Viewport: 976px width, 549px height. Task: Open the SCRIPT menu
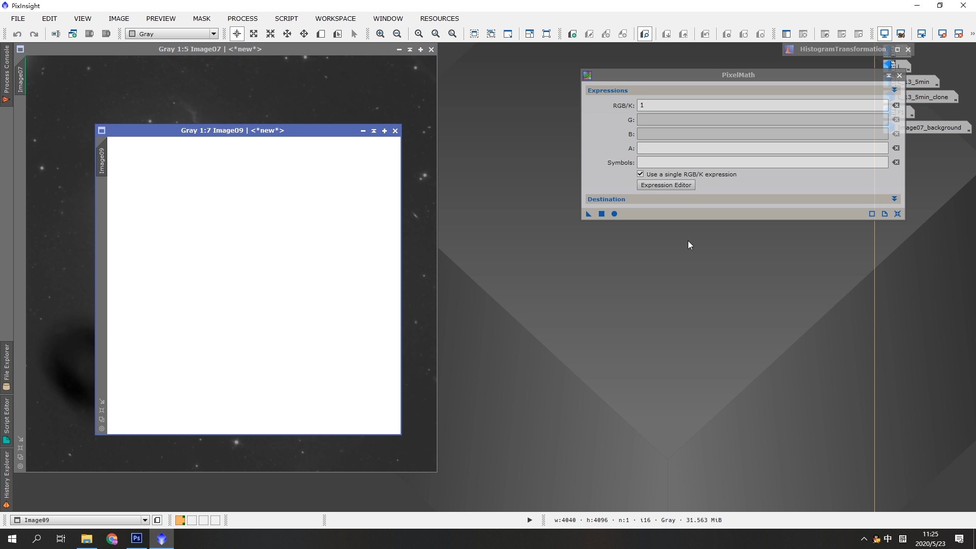(286, 18)
